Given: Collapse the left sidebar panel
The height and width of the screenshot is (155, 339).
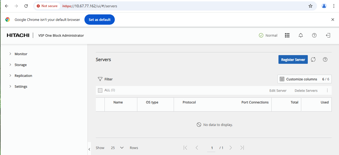Looking at the screenshot, I should click(x=89, y=149).
